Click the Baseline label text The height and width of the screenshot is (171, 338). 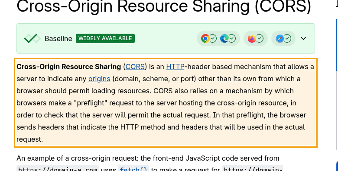click(x=58, y=39)
